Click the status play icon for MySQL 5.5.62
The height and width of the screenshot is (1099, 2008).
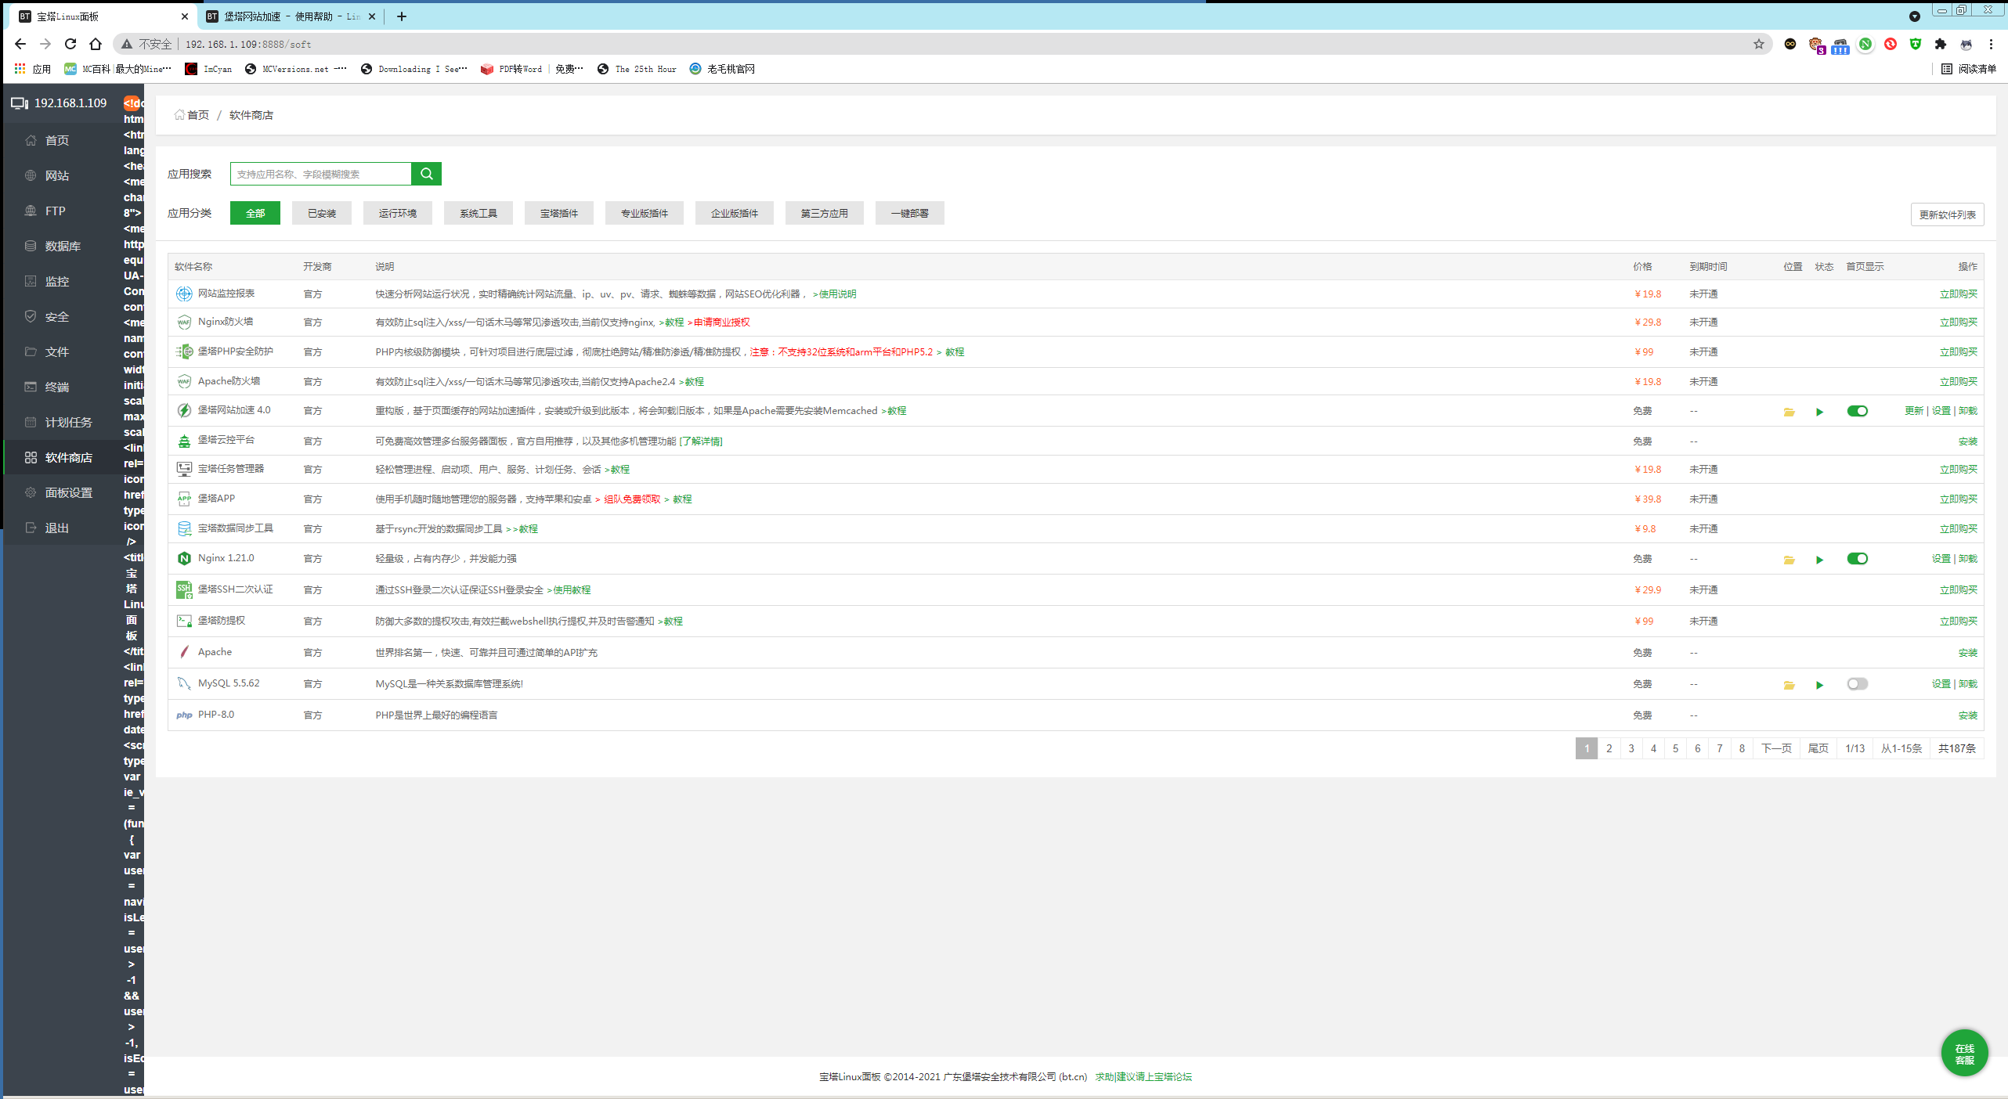(1819, 685)
